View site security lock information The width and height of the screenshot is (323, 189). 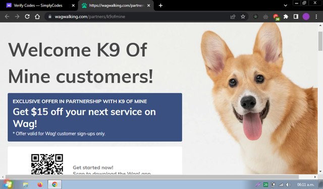[x=50, y=17]
